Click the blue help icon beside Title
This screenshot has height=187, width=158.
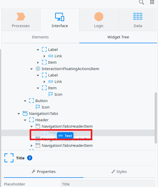coord(30,158)
